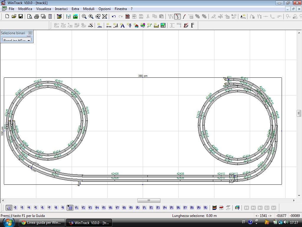The height and width of the screenshot is (227, 302).
Task: Create a new track plan file
Action: point(7,17)
